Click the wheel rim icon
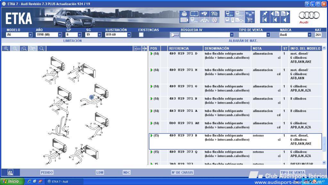328x185 pixels. click(x=214, y=20)
